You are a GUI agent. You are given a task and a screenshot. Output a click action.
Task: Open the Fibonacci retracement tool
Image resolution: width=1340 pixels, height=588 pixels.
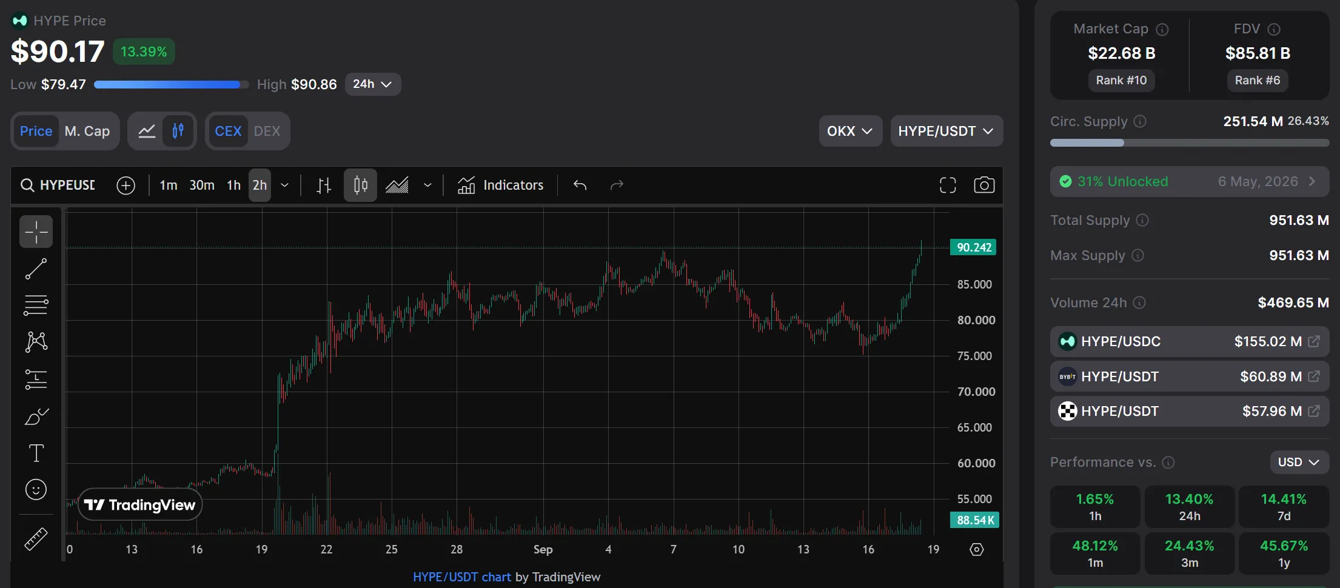(x=36, y=305)
